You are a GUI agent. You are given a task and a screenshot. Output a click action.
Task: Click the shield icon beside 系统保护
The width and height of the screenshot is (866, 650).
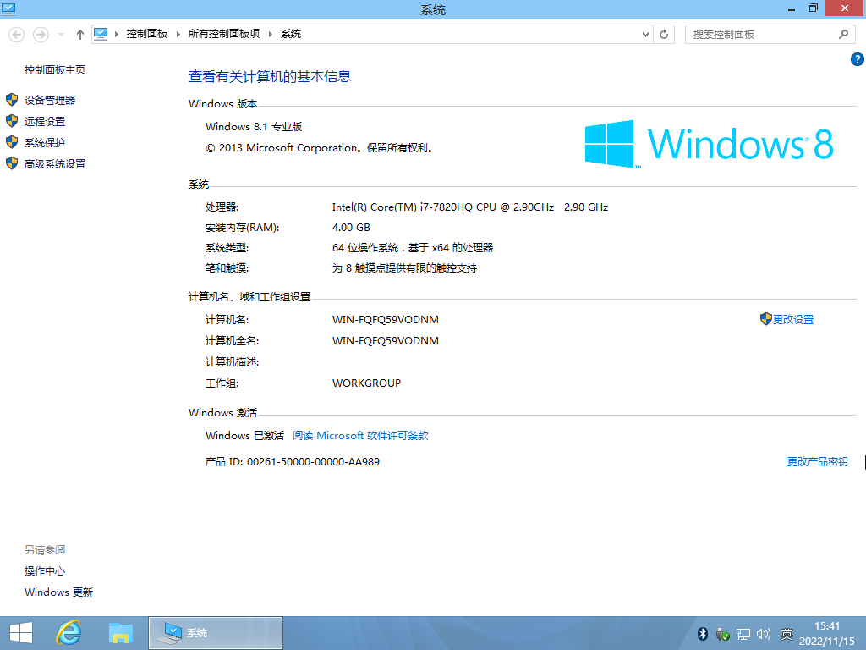pos(12,142)
